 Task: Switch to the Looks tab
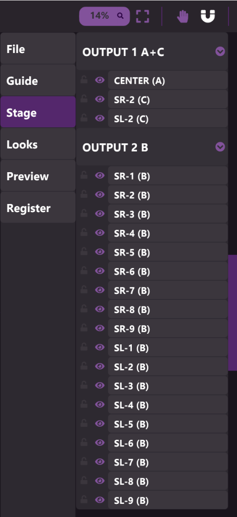click(x=38, y=144)
